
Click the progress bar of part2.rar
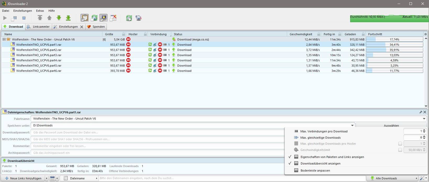(x=394, y=50)
